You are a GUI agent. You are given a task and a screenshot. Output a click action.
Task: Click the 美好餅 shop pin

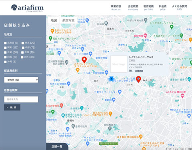[114, 100]
